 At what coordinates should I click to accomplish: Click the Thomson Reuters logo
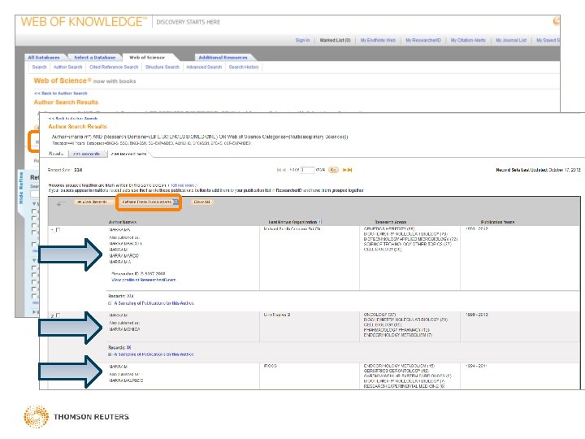click(x=76, y=416)
